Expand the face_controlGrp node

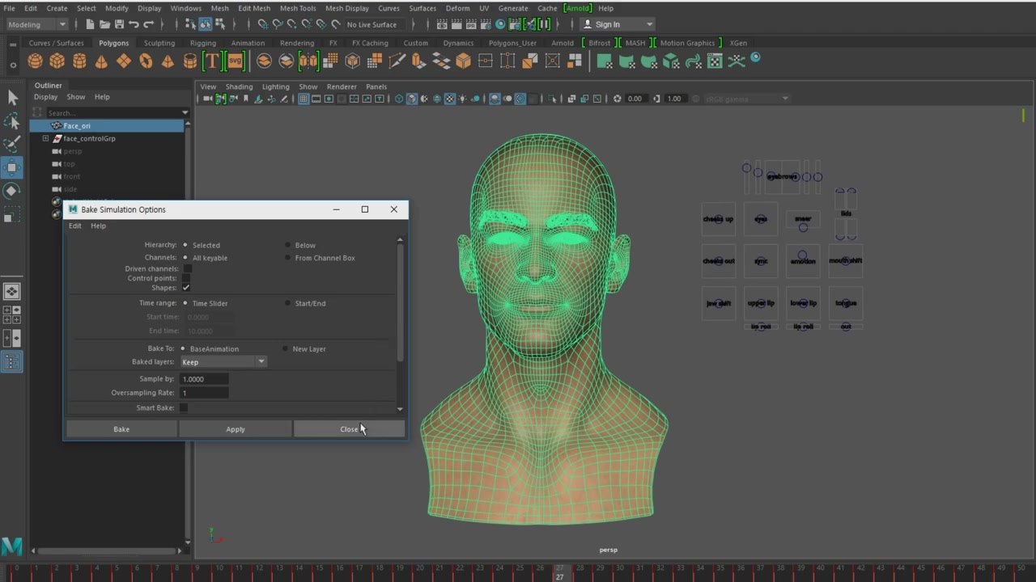(45, 138)
